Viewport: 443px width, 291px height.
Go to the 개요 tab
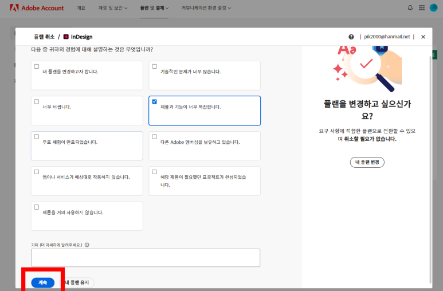(81, 8)
